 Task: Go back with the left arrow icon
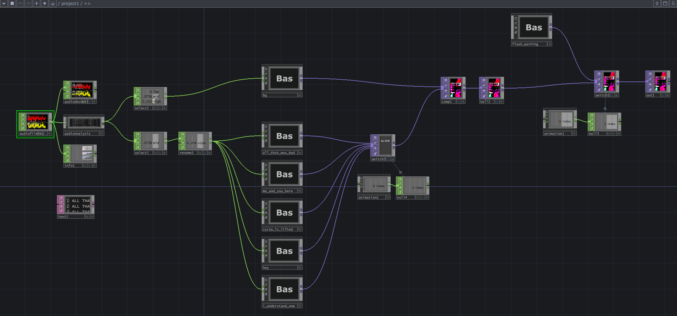pos(20,4)
